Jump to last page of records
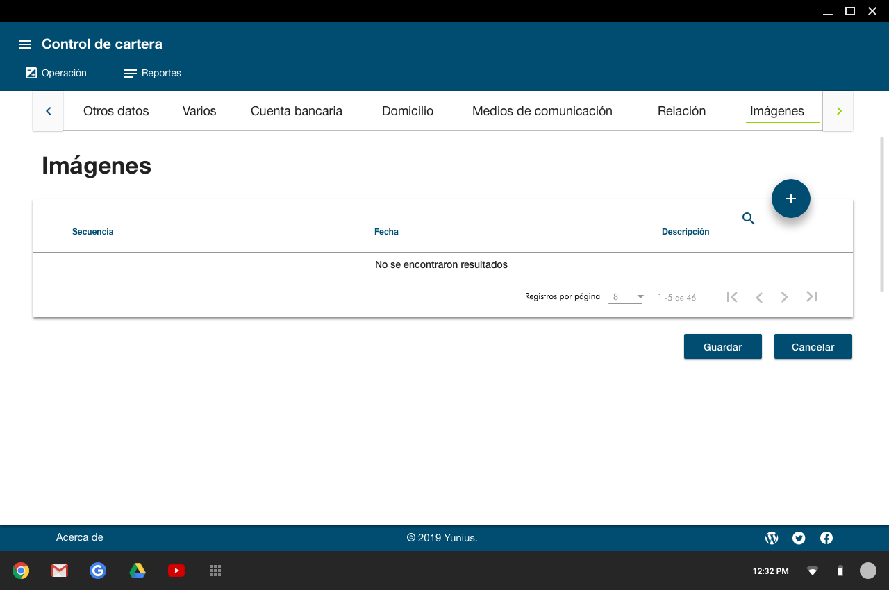The width and height of the screenshot is (889, 590). pyautogui.click(x=811, y=297)
